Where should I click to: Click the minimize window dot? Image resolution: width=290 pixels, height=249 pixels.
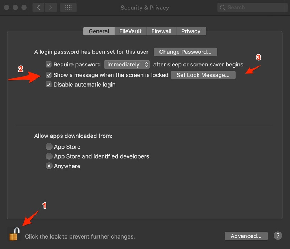(15, 7)
